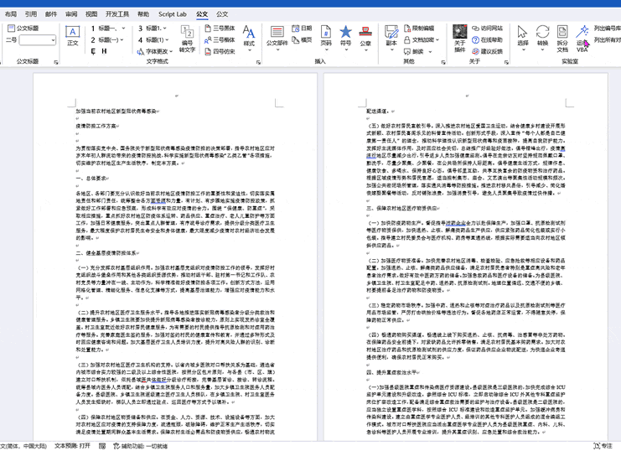Expand the 标题一、 heading dropdown arrow
The width and height of the screenshot is (621, 451).
click(x=123, y=29)
